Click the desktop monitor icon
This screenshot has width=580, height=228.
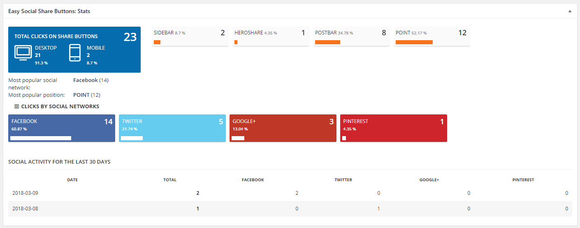pyautogui.click(x=23, y=52)
